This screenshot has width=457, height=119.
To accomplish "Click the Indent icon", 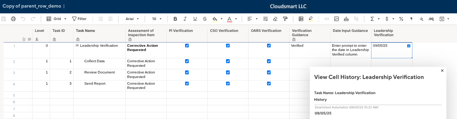I will (x=110, y=19).
